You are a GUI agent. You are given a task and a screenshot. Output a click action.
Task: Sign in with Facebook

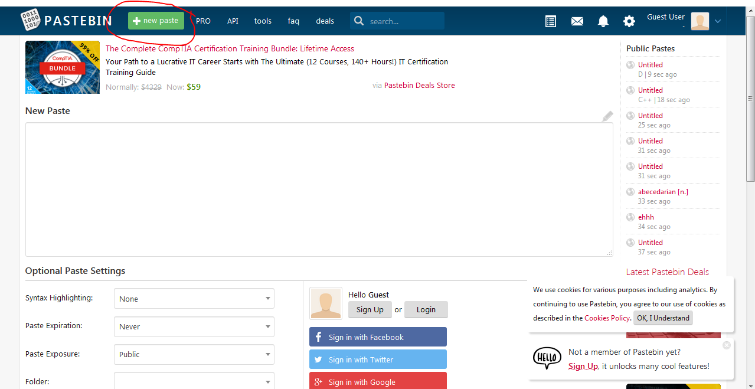(x=378, y=337)
